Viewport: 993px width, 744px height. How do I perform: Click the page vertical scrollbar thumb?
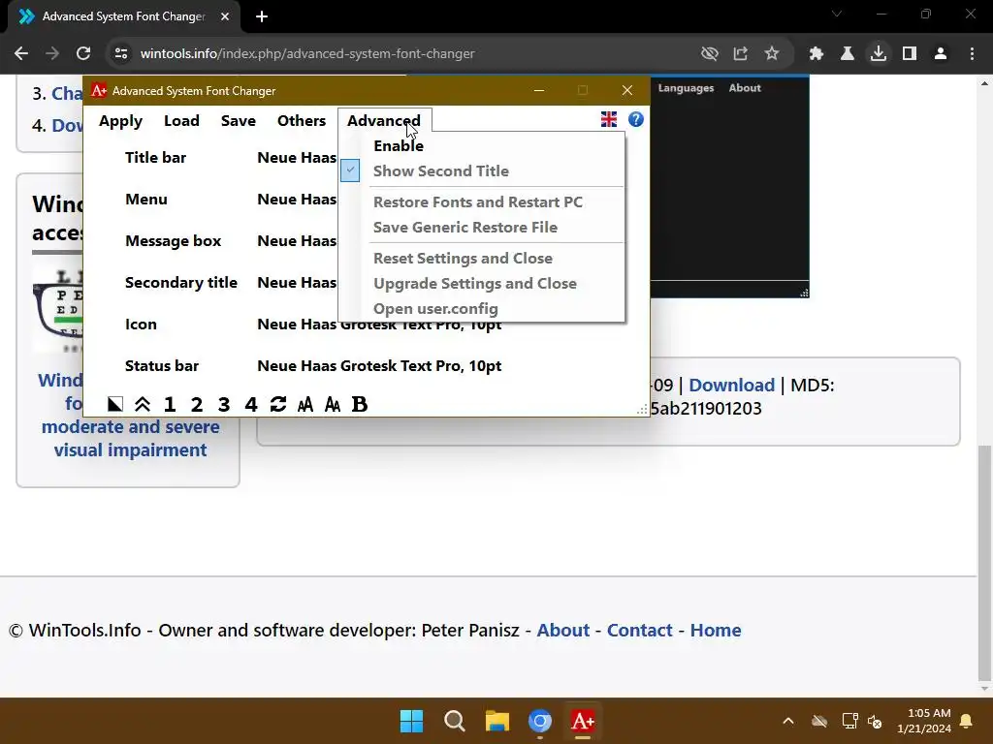coord(984,563)
